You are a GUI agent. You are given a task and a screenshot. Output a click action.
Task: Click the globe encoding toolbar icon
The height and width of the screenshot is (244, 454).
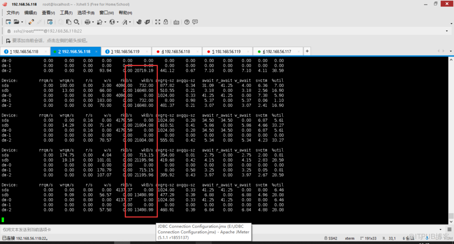tap(112, 22)
